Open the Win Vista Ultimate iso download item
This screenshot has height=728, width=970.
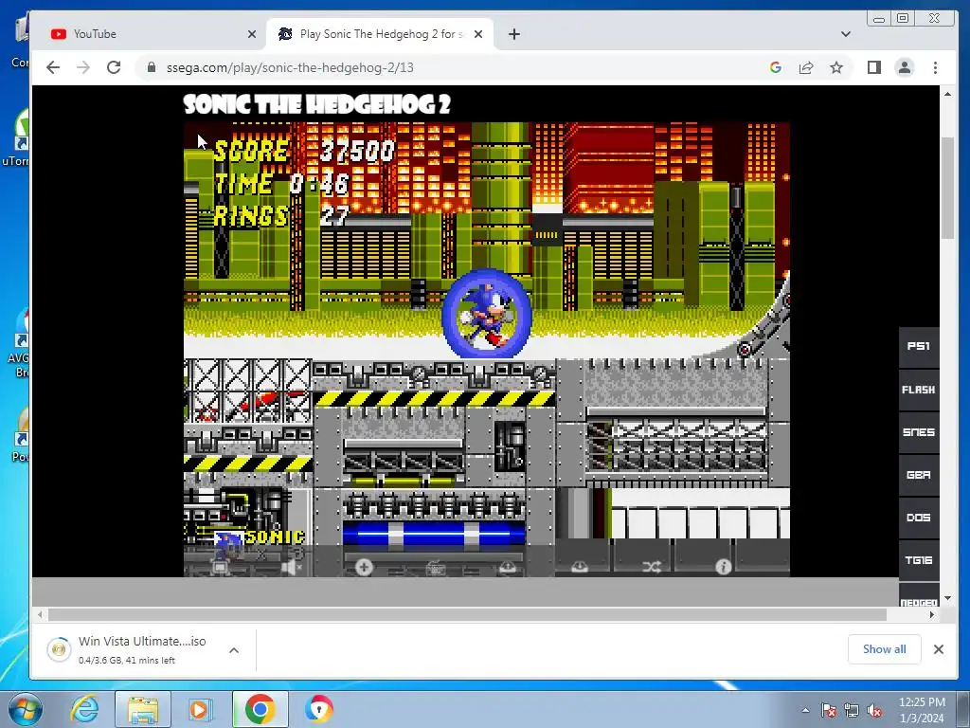click(x=127, y=650)
